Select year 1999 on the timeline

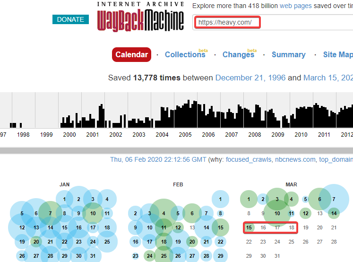point(46,135)
